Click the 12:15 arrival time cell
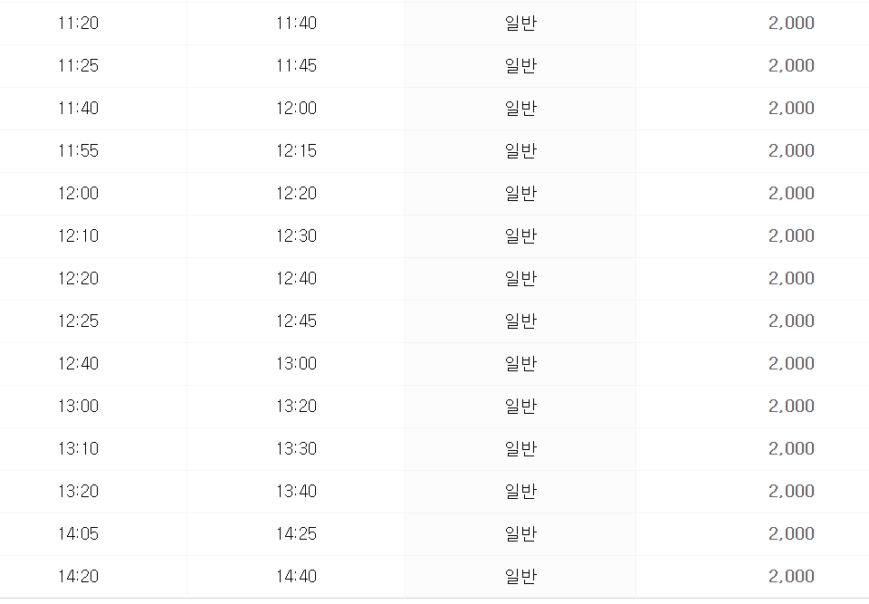 tap(297, 151)
